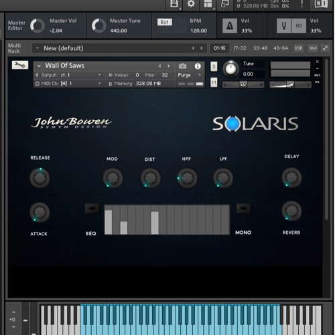The width and height of the screenshot is (335, 335).
Task: Show instrument info with the i icon
Action: tap(198, 66)
